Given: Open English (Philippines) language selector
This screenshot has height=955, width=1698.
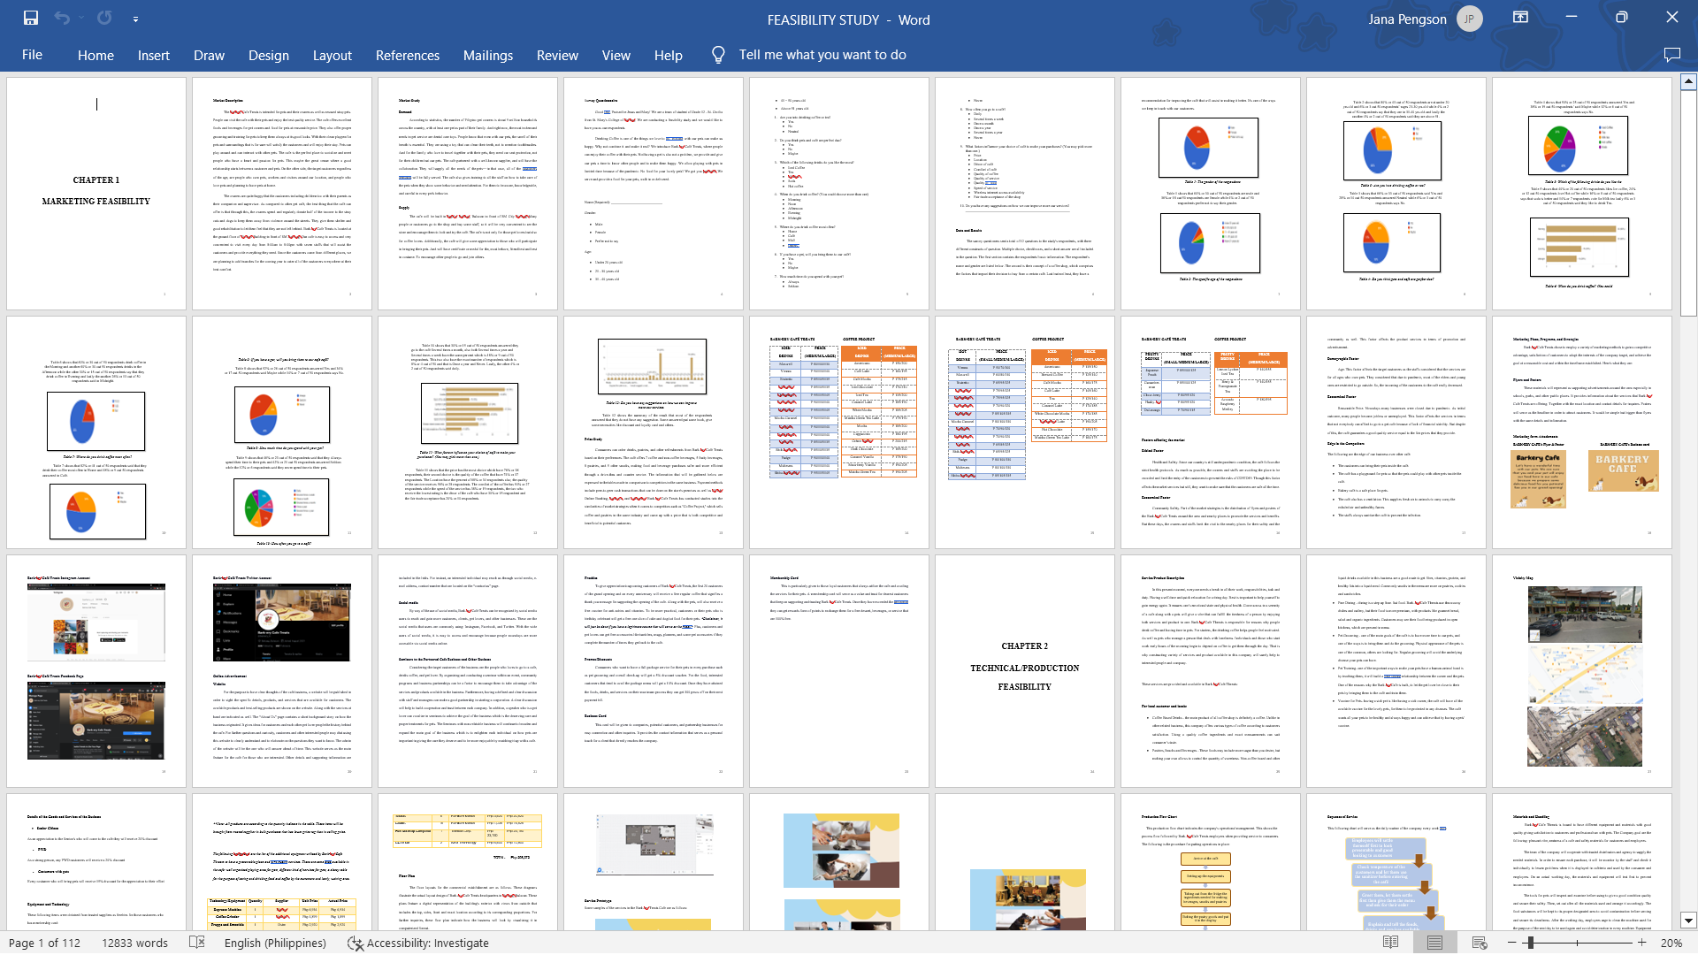Looking at the screenshot, I should [x=275, y=943].
